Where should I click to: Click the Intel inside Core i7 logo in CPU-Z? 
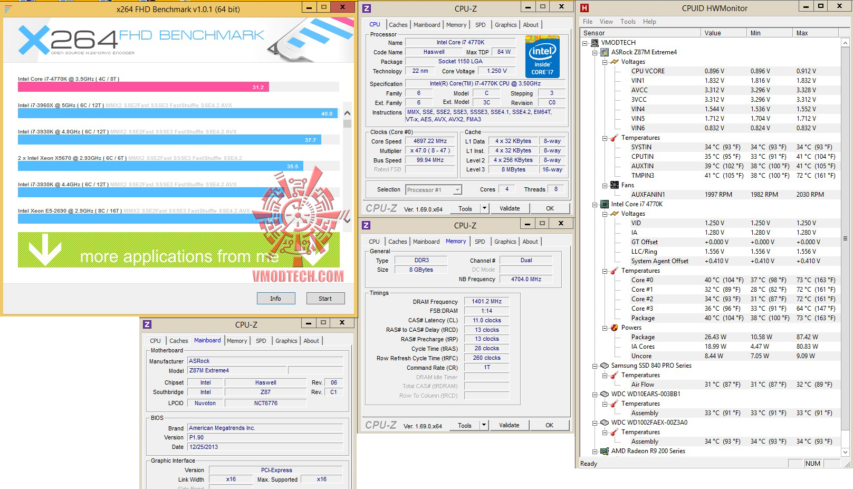542,57
